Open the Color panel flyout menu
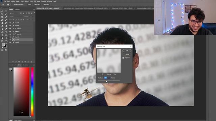This screenshot has height=121, width=216. click(x=34, y=65)
